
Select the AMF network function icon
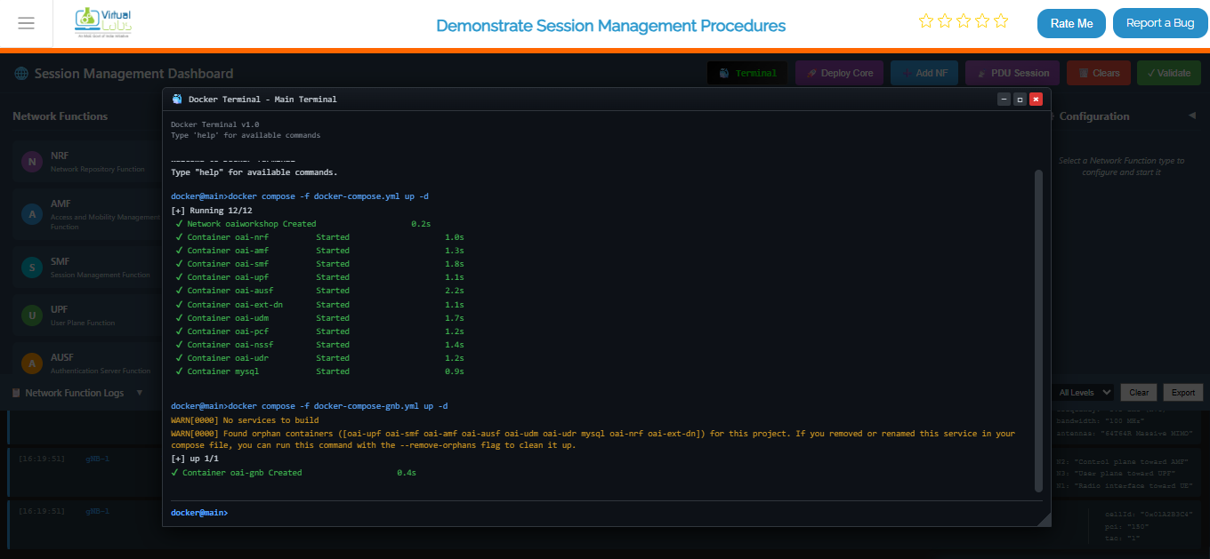[32, 214]
